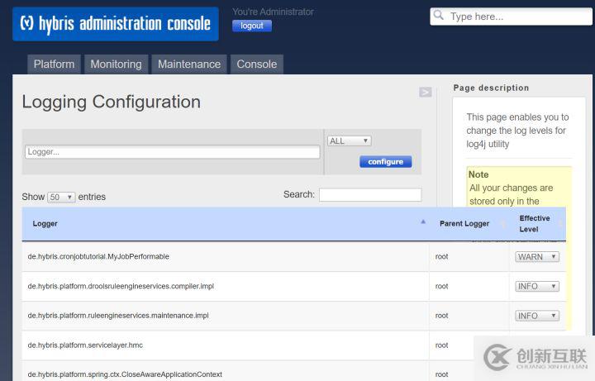The image size is (595, 381).
Task: Focus the Logger name input field
Action: [x=172, y=152]
